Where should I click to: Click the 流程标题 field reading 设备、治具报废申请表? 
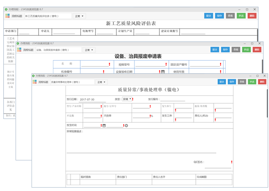[59, 50]
